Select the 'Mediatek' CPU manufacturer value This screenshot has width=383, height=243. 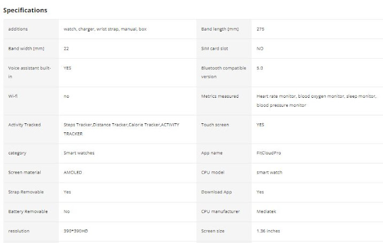pyautogui.click(x=267, y=211)
